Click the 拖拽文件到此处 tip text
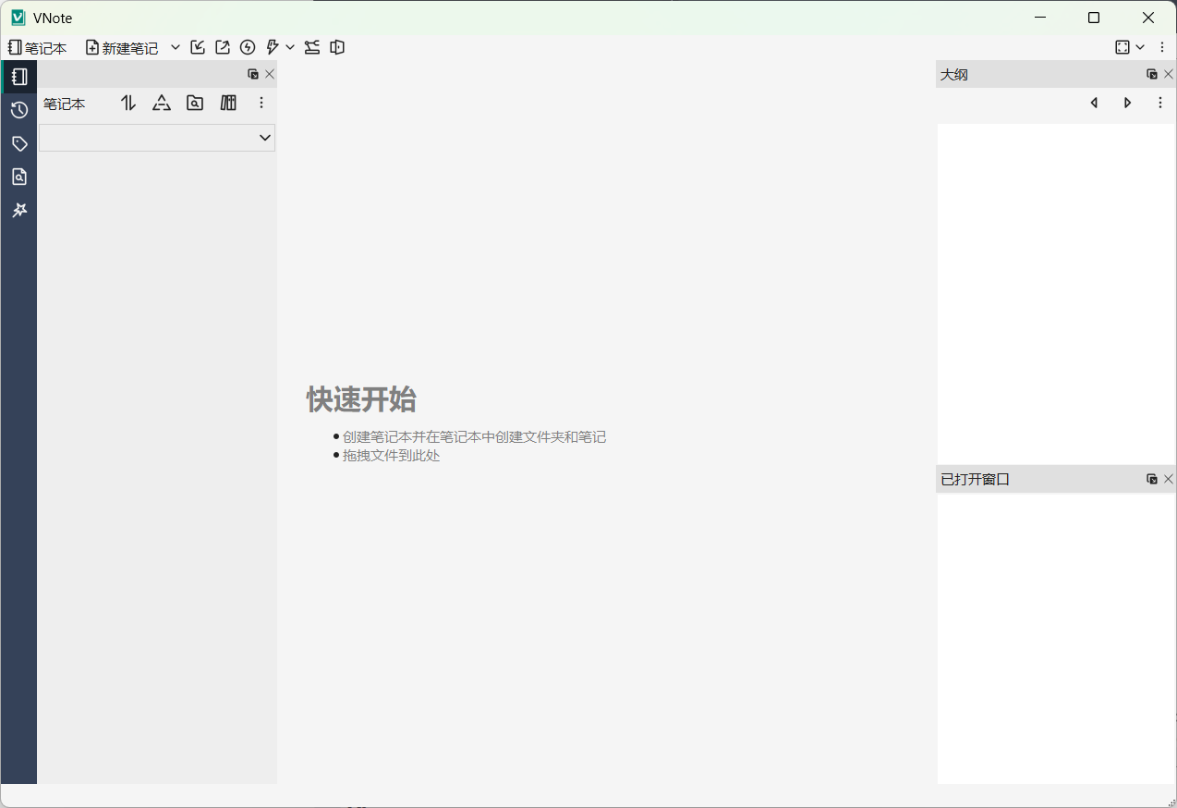 pos(391,455)
